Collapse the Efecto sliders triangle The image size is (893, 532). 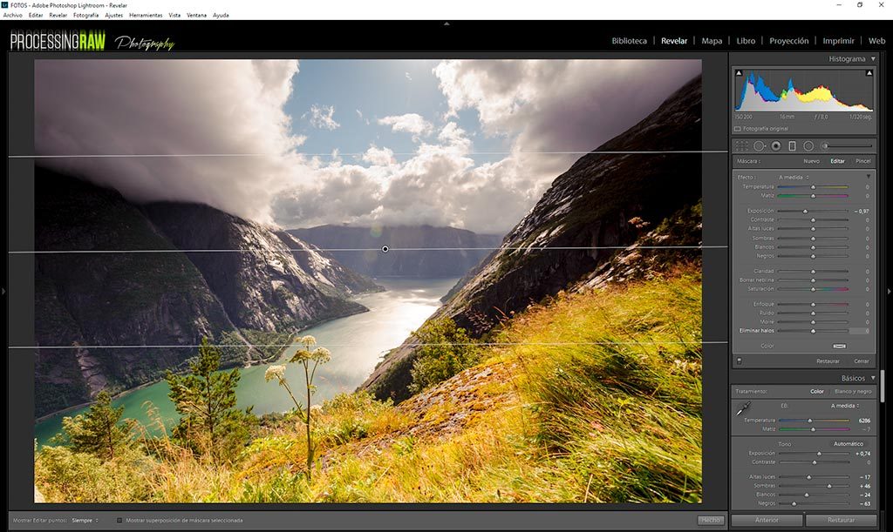(x=869, y=177)
